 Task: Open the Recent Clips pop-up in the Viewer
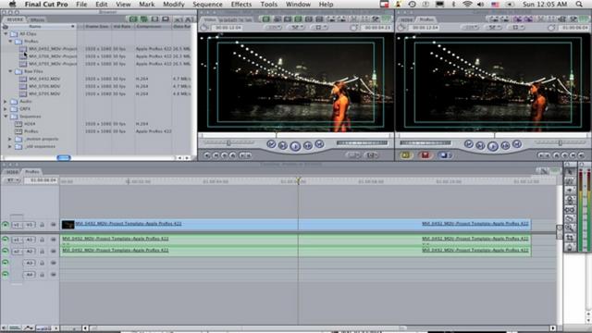tap(353, 155)
